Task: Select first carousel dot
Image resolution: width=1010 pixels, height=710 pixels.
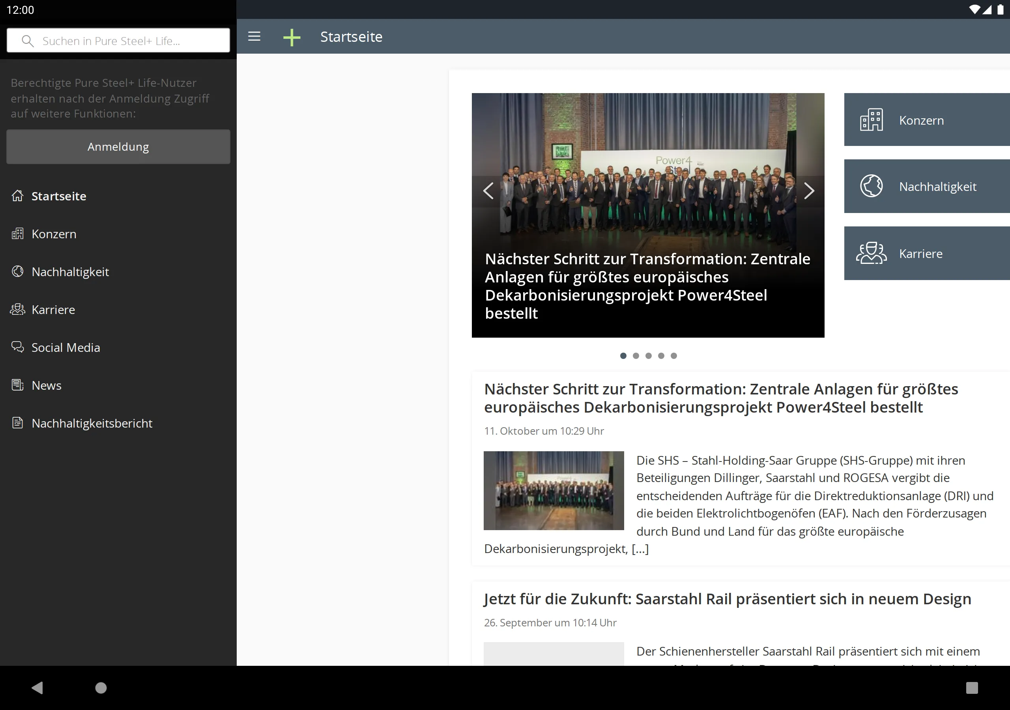Action: (623, 355)
